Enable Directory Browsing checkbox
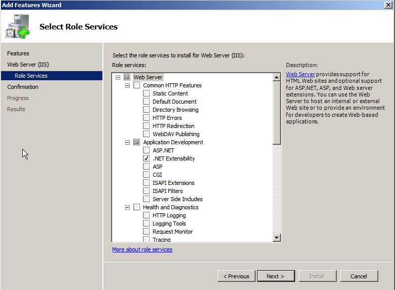The width and height of the screenshot is (395, 290). pyautogui.click(x=146, y=110)
